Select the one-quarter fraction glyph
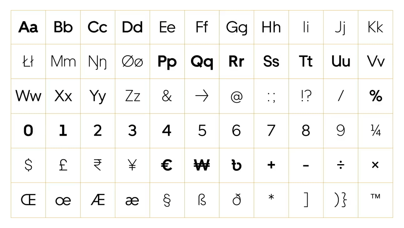The width and height of the screenshot is (404, 228). (x=375, y=131)
